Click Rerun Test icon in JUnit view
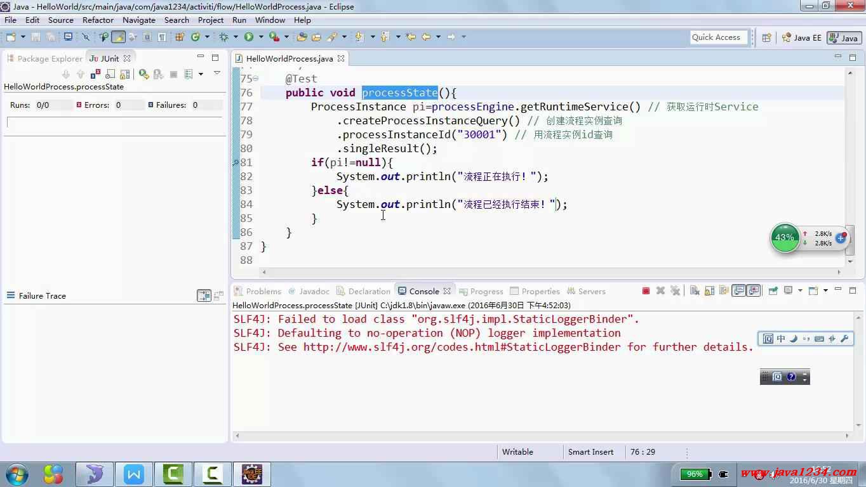This screenshot has width=866, height=487. point(143,74)
